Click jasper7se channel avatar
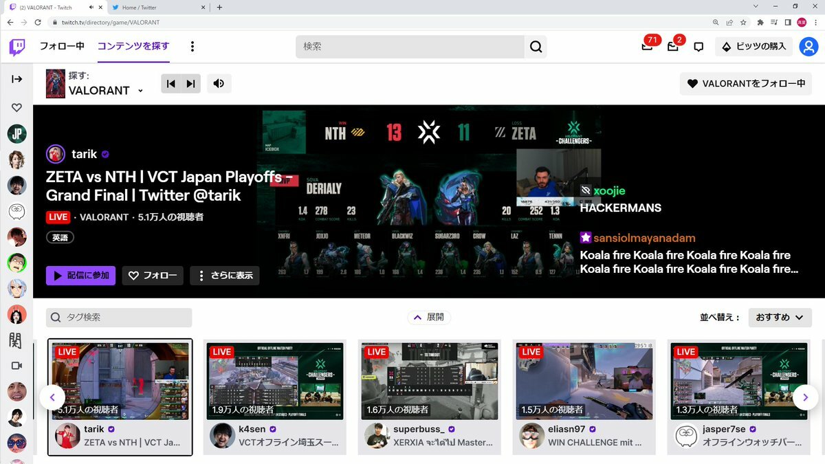The height and width of the screenshot is (464, 825). point(686,436)
